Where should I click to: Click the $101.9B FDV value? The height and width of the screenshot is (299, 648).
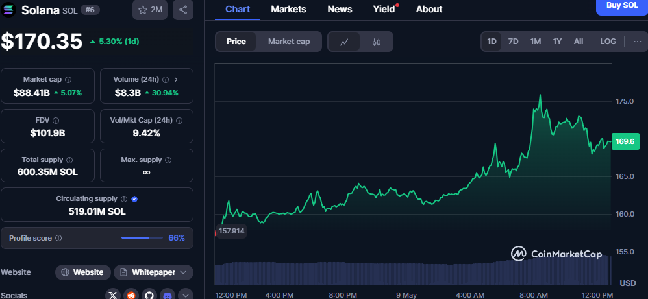(x=47, y=133)
